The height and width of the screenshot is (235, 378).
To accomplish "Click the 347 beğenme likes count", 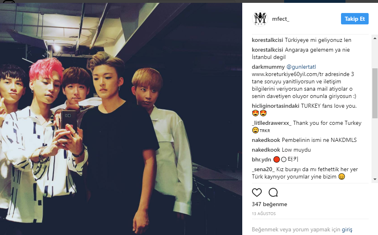I will 269,204.
